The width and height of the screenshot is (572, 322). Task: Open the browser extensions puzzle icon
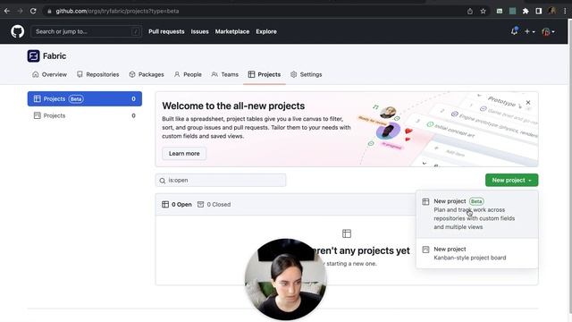click(526, 11)
